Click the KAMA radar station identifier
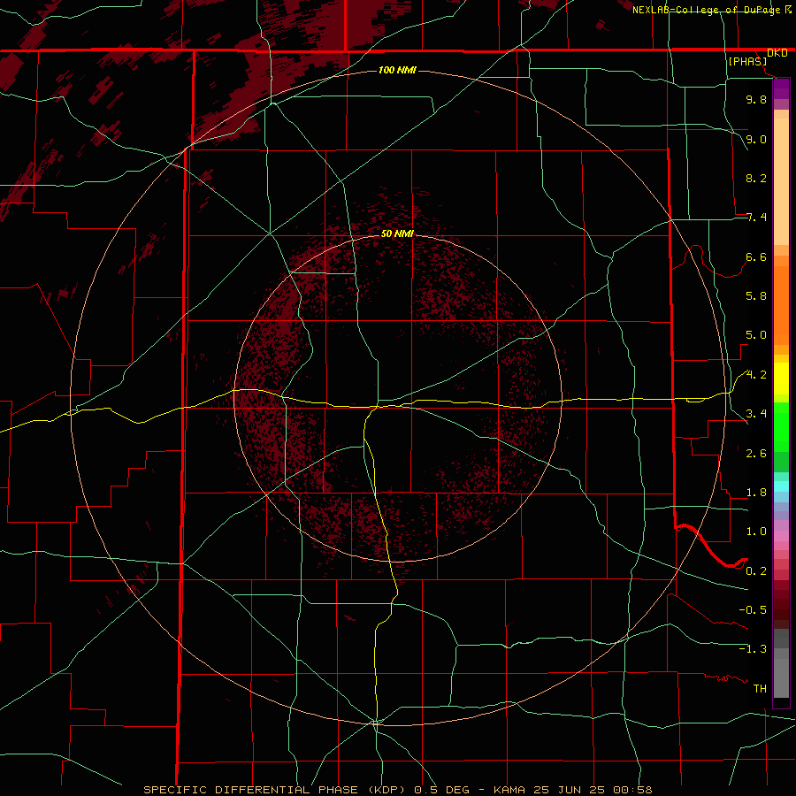 510,790
